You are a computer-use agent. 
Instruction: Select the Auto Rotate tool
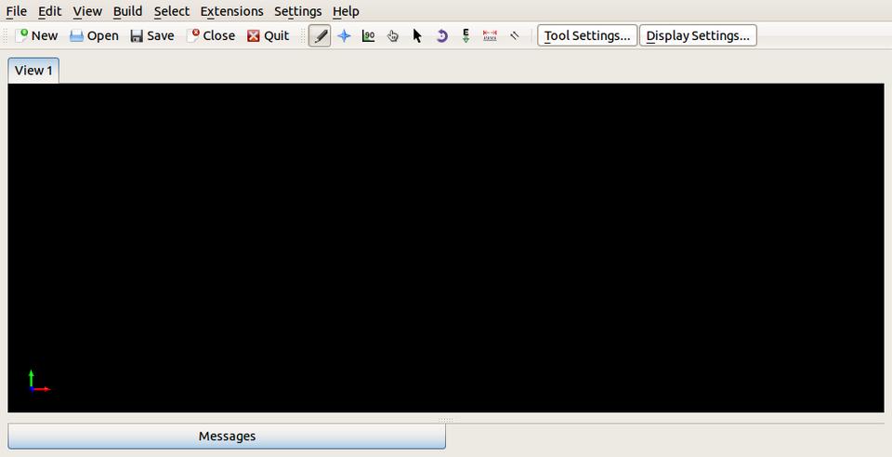click(x=441, y=36)
